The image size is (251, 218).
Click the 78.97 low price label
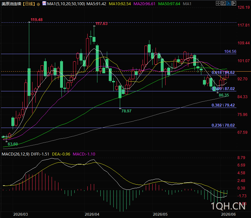(x=126, y=111)
